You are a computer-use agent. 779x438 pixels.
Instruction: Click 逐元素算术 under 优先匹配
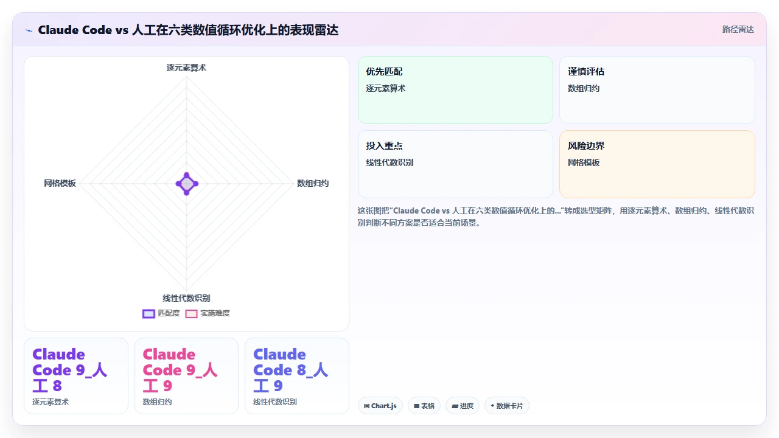tap(386, 88)
